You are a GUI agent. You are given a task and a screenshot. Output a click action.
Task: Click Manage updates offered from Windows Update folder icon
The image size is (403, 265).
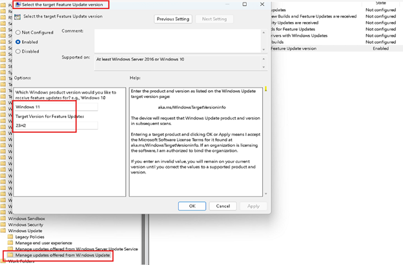click(x=10, y=255)
